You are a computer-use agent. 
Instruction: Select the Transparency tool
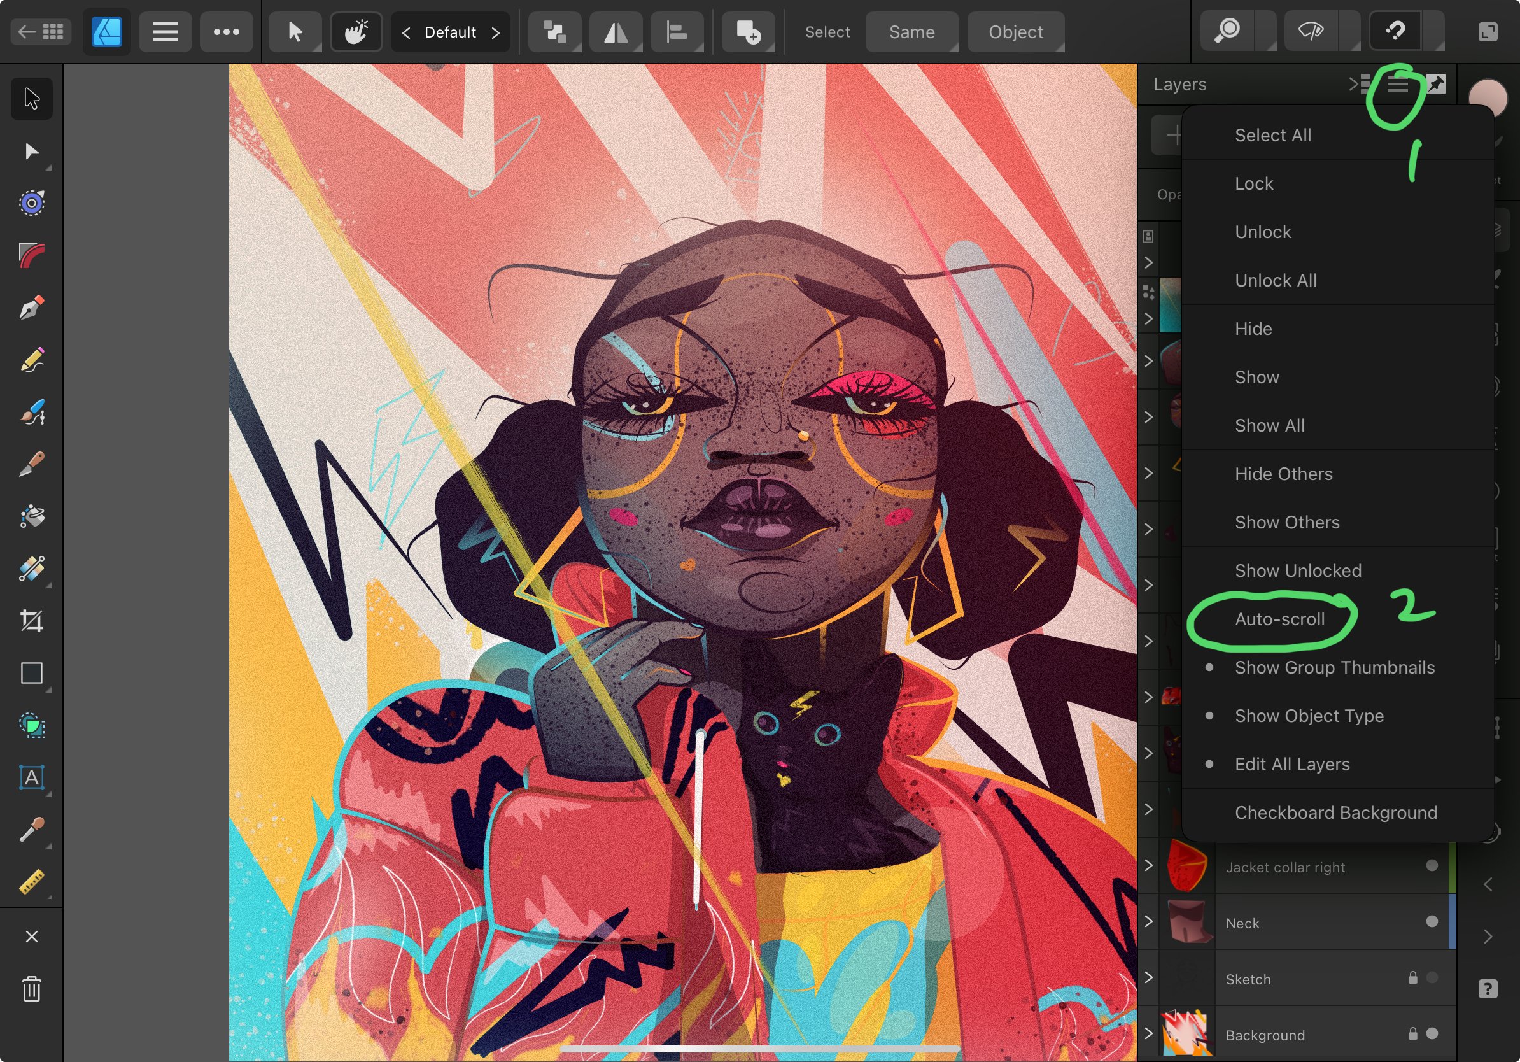pyautogui.click(x=32, y=569)
